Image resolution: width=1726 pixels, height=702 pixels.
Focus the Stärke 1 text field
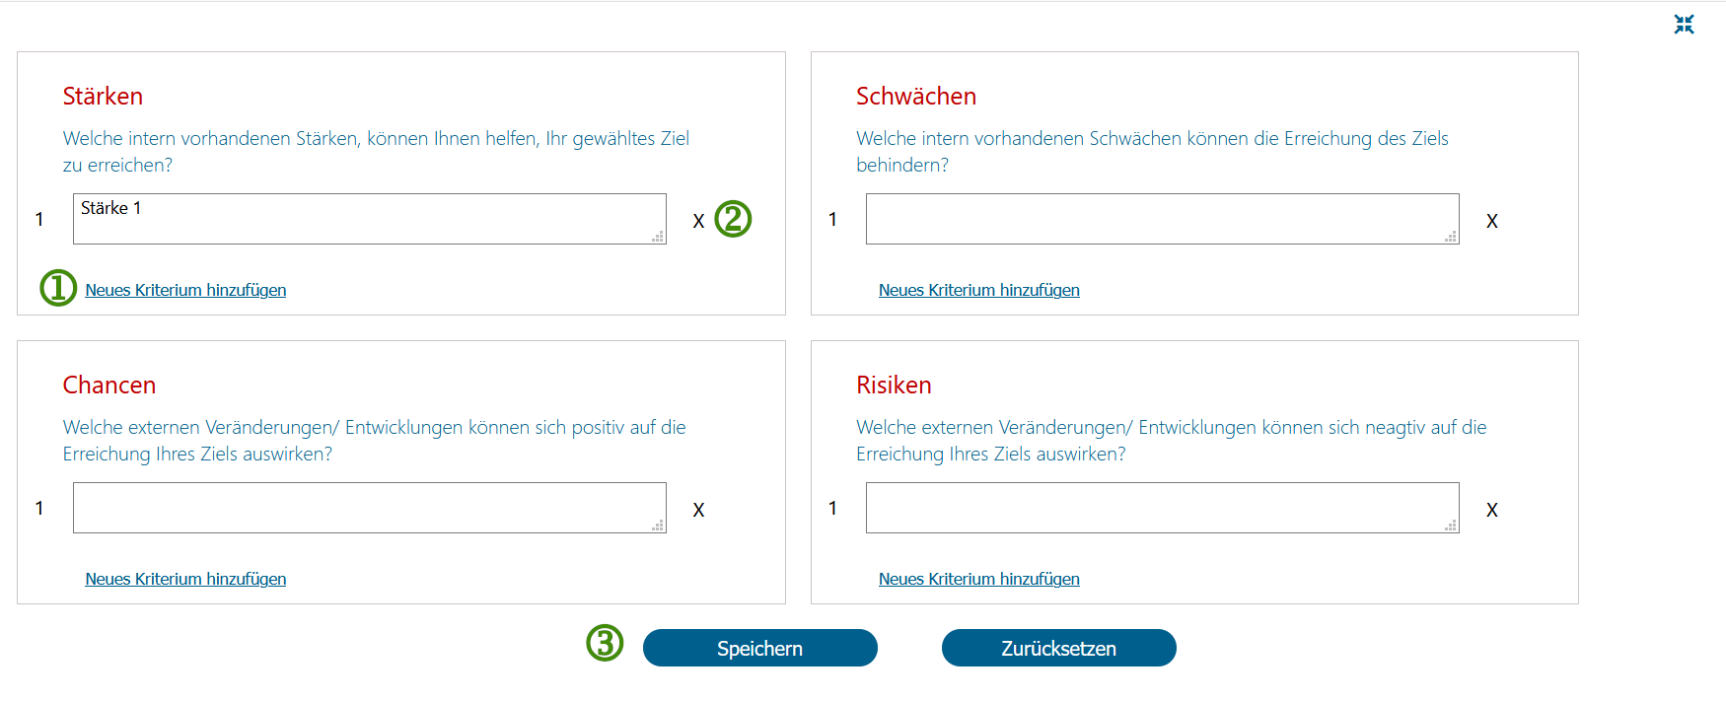tap(370, 219)
